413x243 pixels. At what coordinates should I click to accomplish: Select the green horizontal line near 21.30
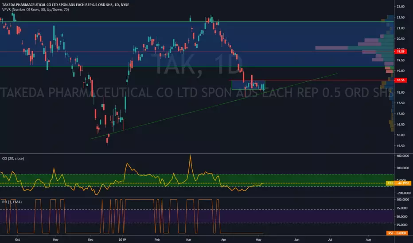(x=197, y=22)
